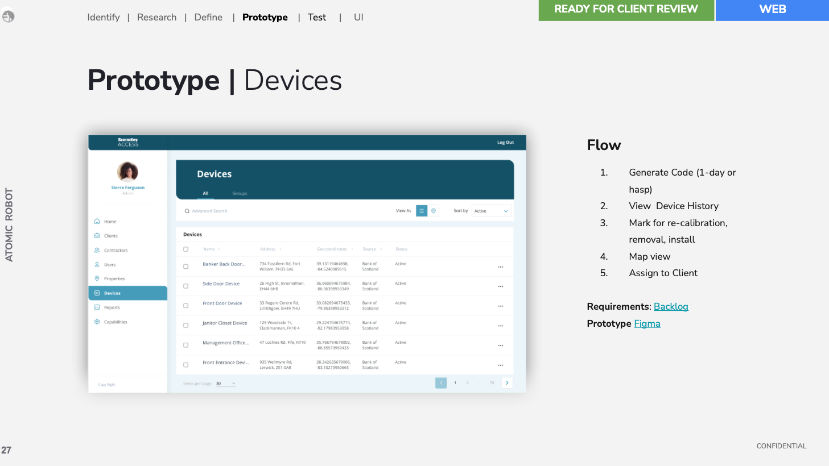
Task: Click the WEB label button
Action: (x=773, y=10)
